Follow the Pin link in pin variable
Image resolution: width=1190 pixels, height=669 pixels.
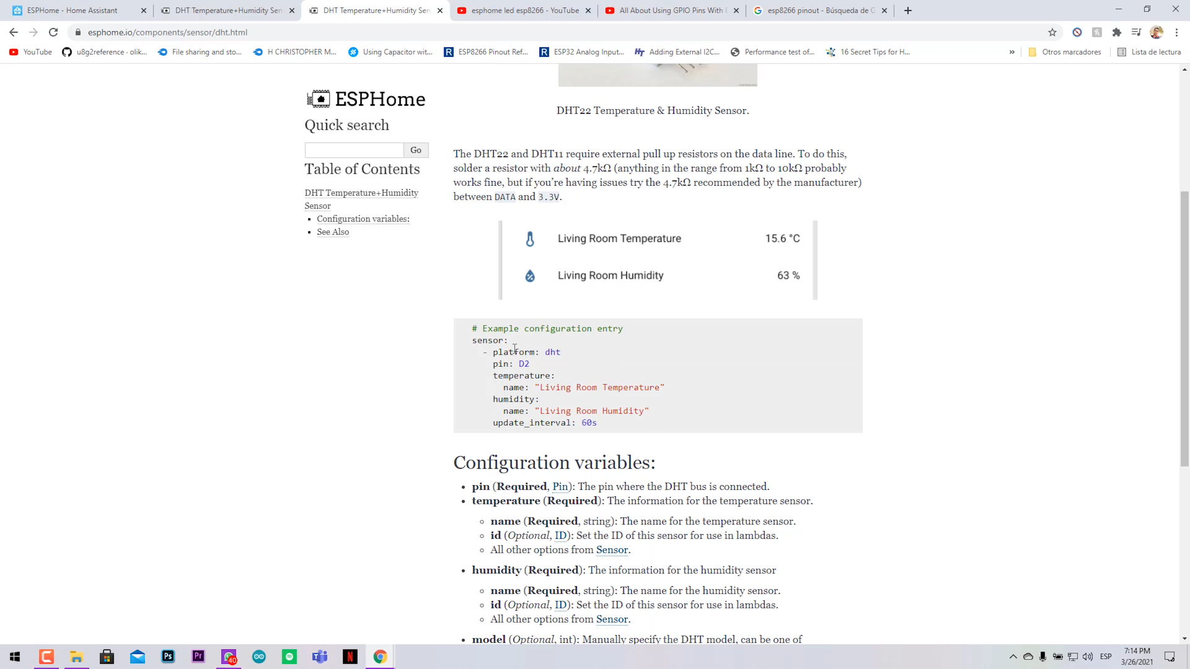point(560,487)
